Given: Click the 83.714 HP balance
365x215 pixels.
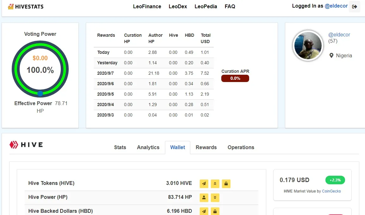Looking at the screenshot, I should tap(180, 197).
